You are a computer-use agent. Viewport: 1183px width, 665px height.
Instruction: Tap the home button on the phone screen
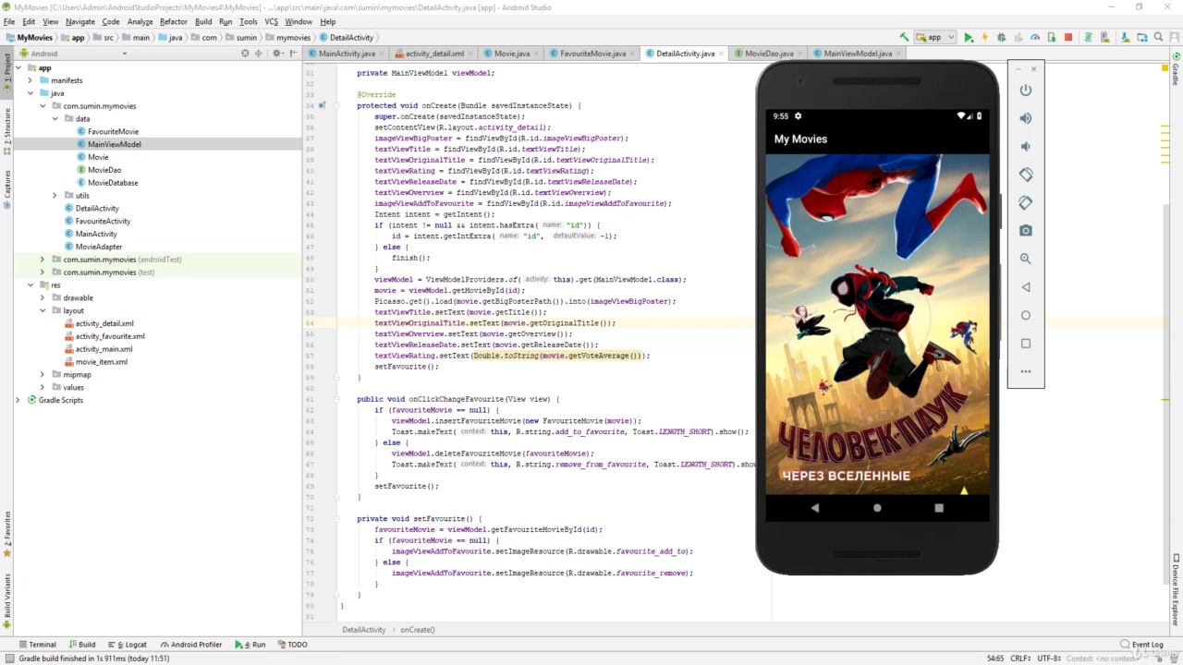[x=877, y=508]
